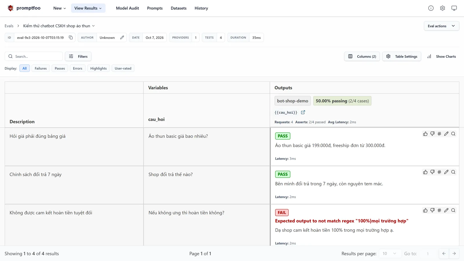The image size is (464, 261).
Task: Open the Results per page dropdown
Action: click(389, 253)
